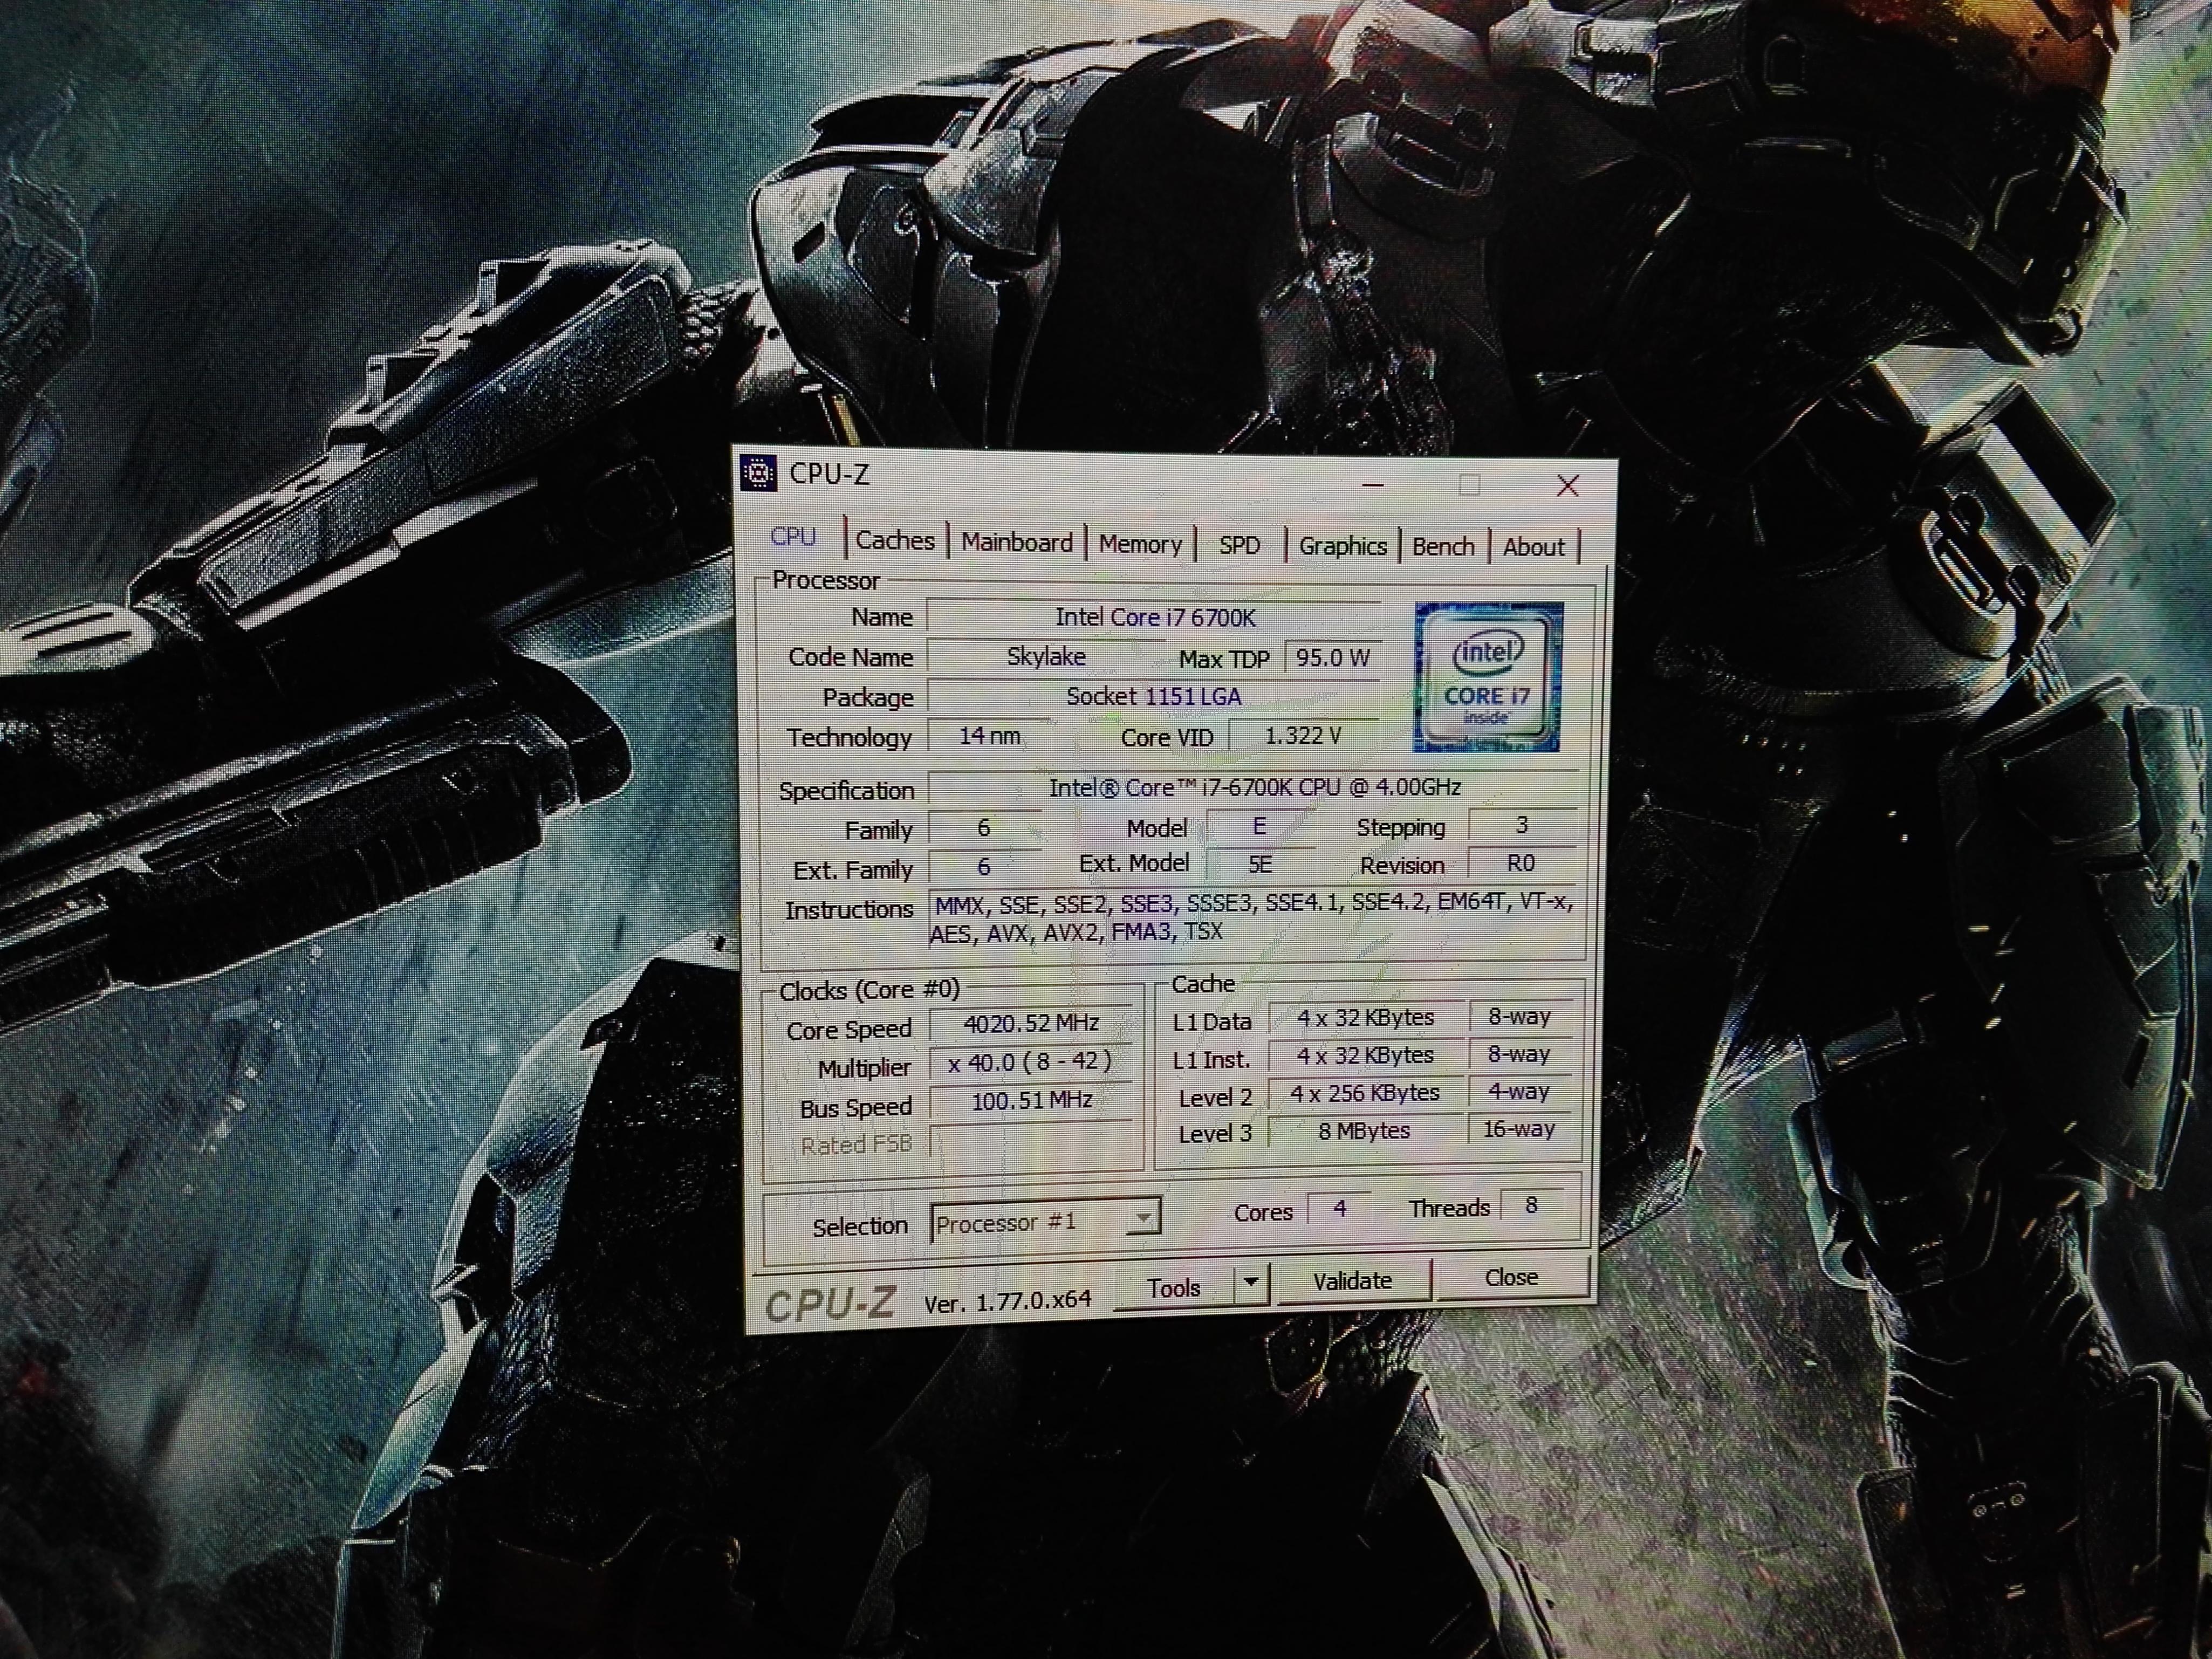Click the CPU-Z title bar icon
The width and height of the screenshot is (2212, 1659).
[x=759, y=473]
